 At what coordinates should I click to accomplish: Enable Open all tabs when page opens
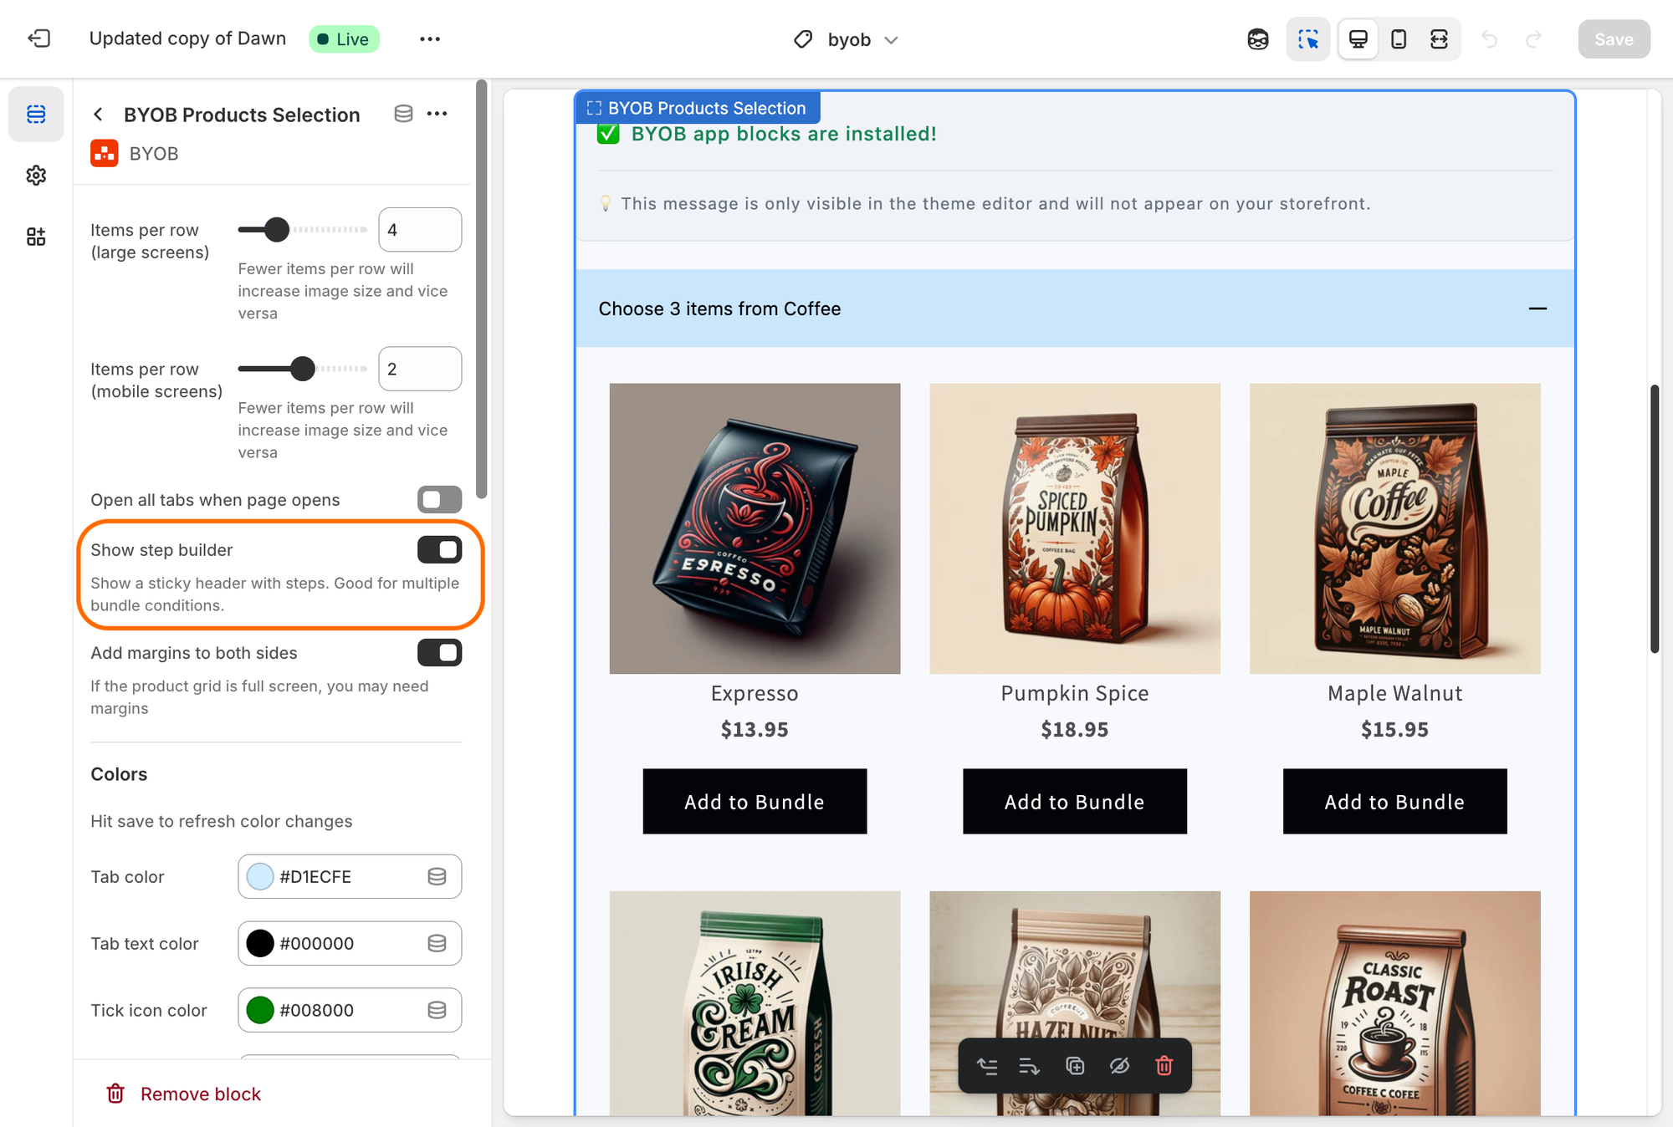[439, 500]
